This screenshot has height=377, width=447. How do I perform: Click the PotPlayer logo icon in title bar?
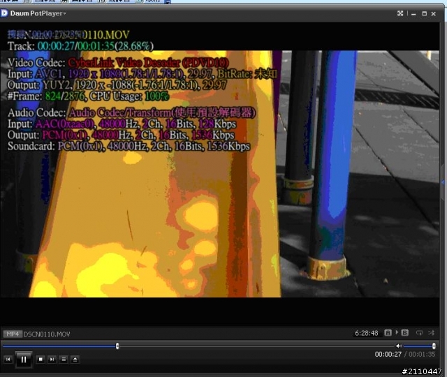point(4,13)
